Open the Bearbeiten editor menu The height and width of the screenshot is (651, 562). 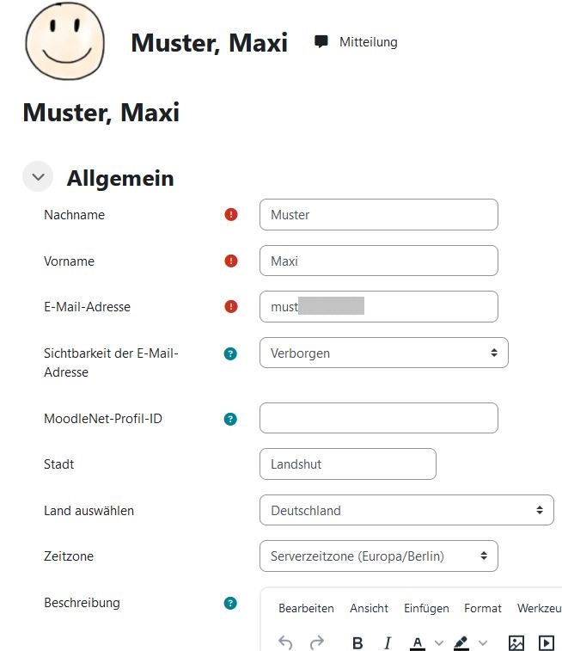(x=306, y=608)
